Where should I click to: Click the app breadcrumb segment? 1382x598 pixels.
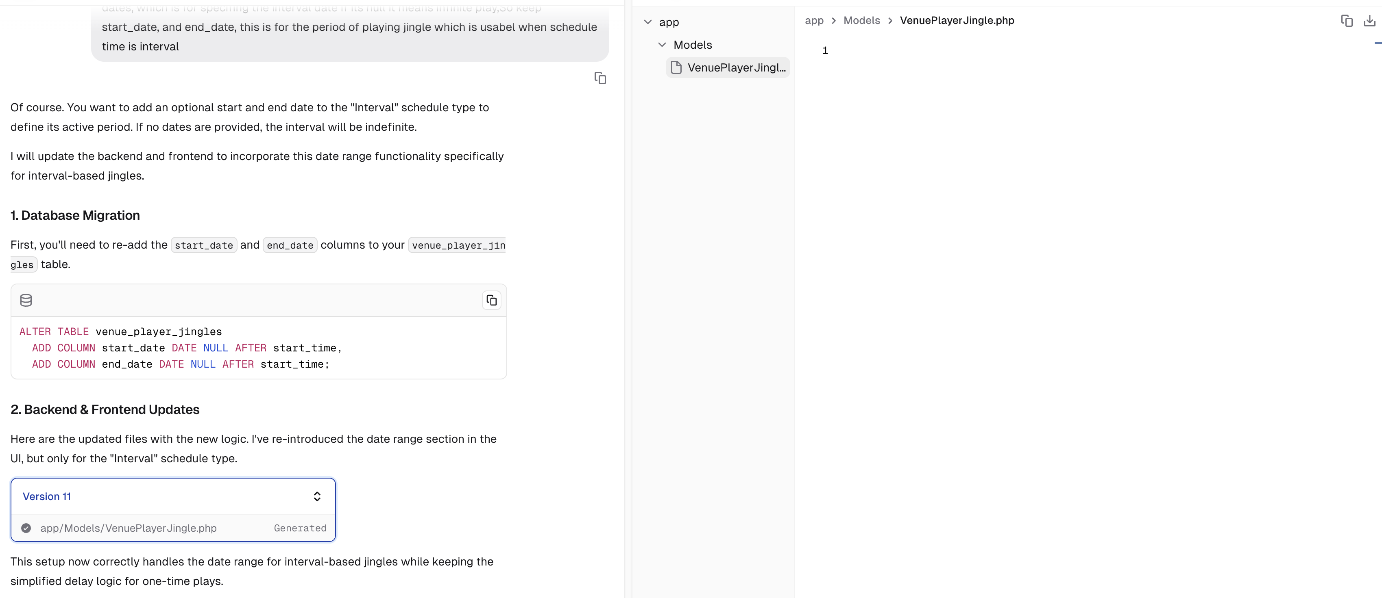(x=814, y=20)
